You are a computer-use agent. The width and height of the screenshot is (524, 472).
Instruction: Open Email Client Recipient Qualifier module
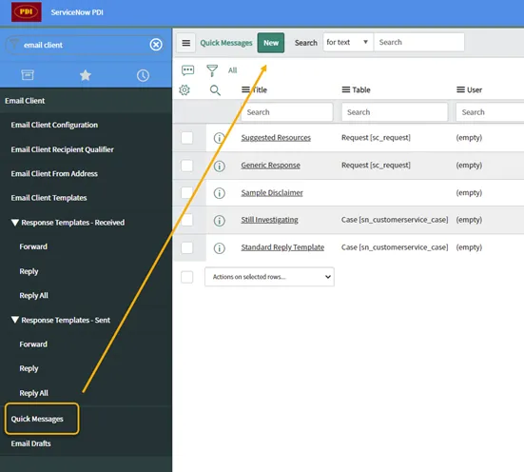(62, 149)
